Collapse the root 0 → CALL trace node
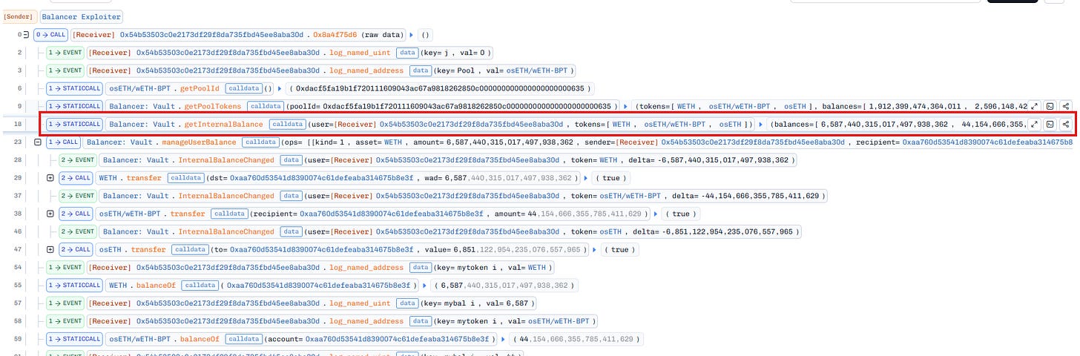 25,35
